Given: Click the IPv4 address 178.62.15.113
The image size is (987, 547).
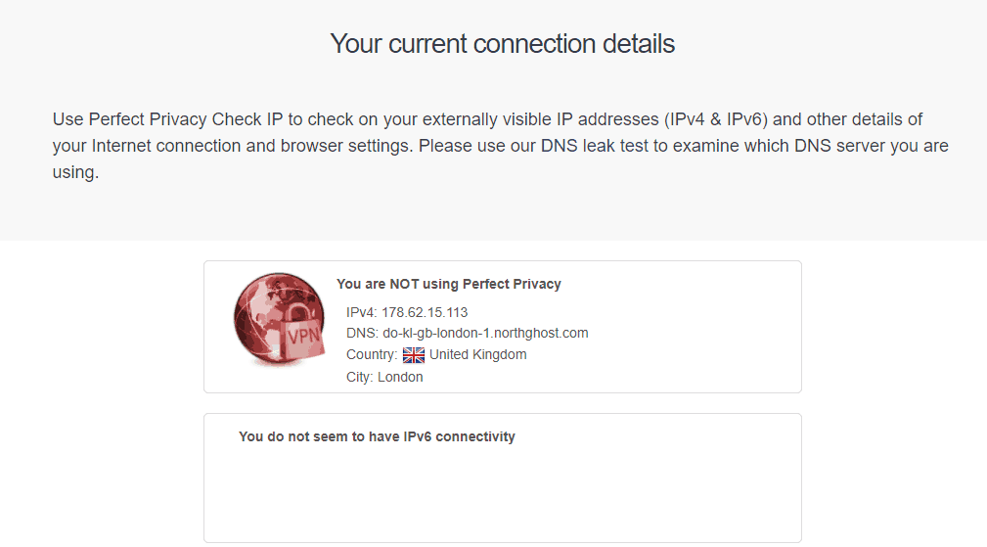Looking at the screenshot, I should 425,312.
